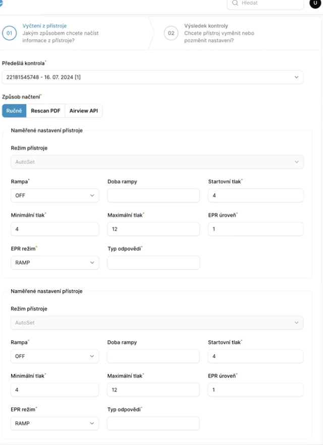Edit Startovní tlak field in upper section

(x=255, y=196)
